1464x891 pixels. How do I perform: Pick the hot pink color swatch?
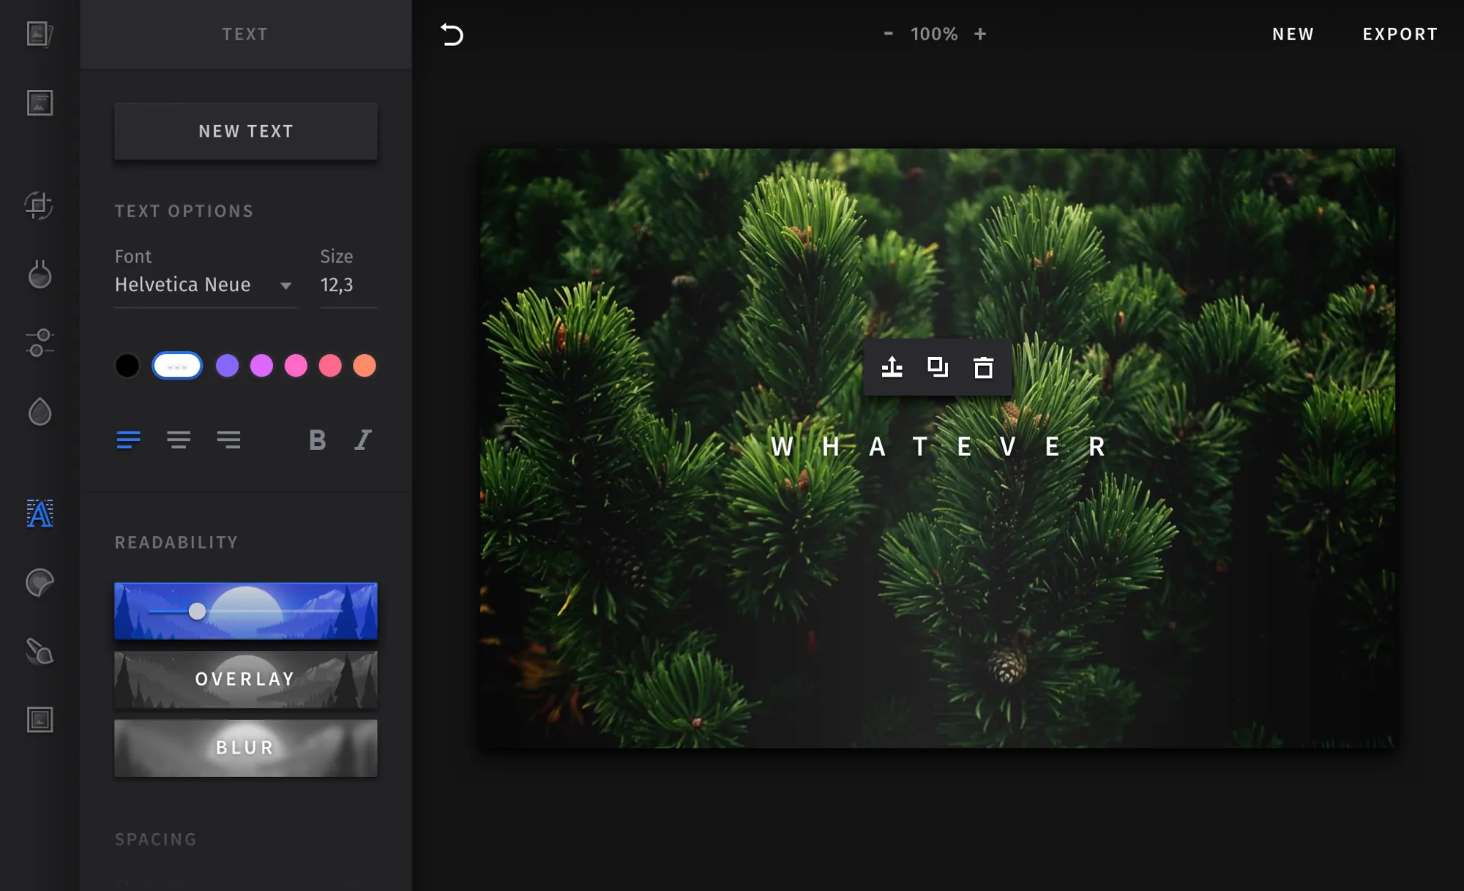tap(296, 365)
